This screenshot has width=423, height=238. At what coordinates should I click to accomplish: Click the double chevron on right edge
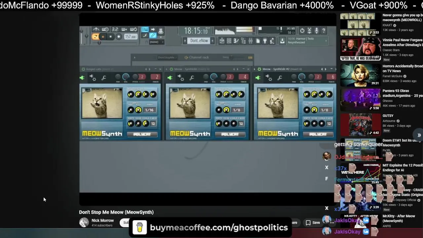(x=419, y=135)
